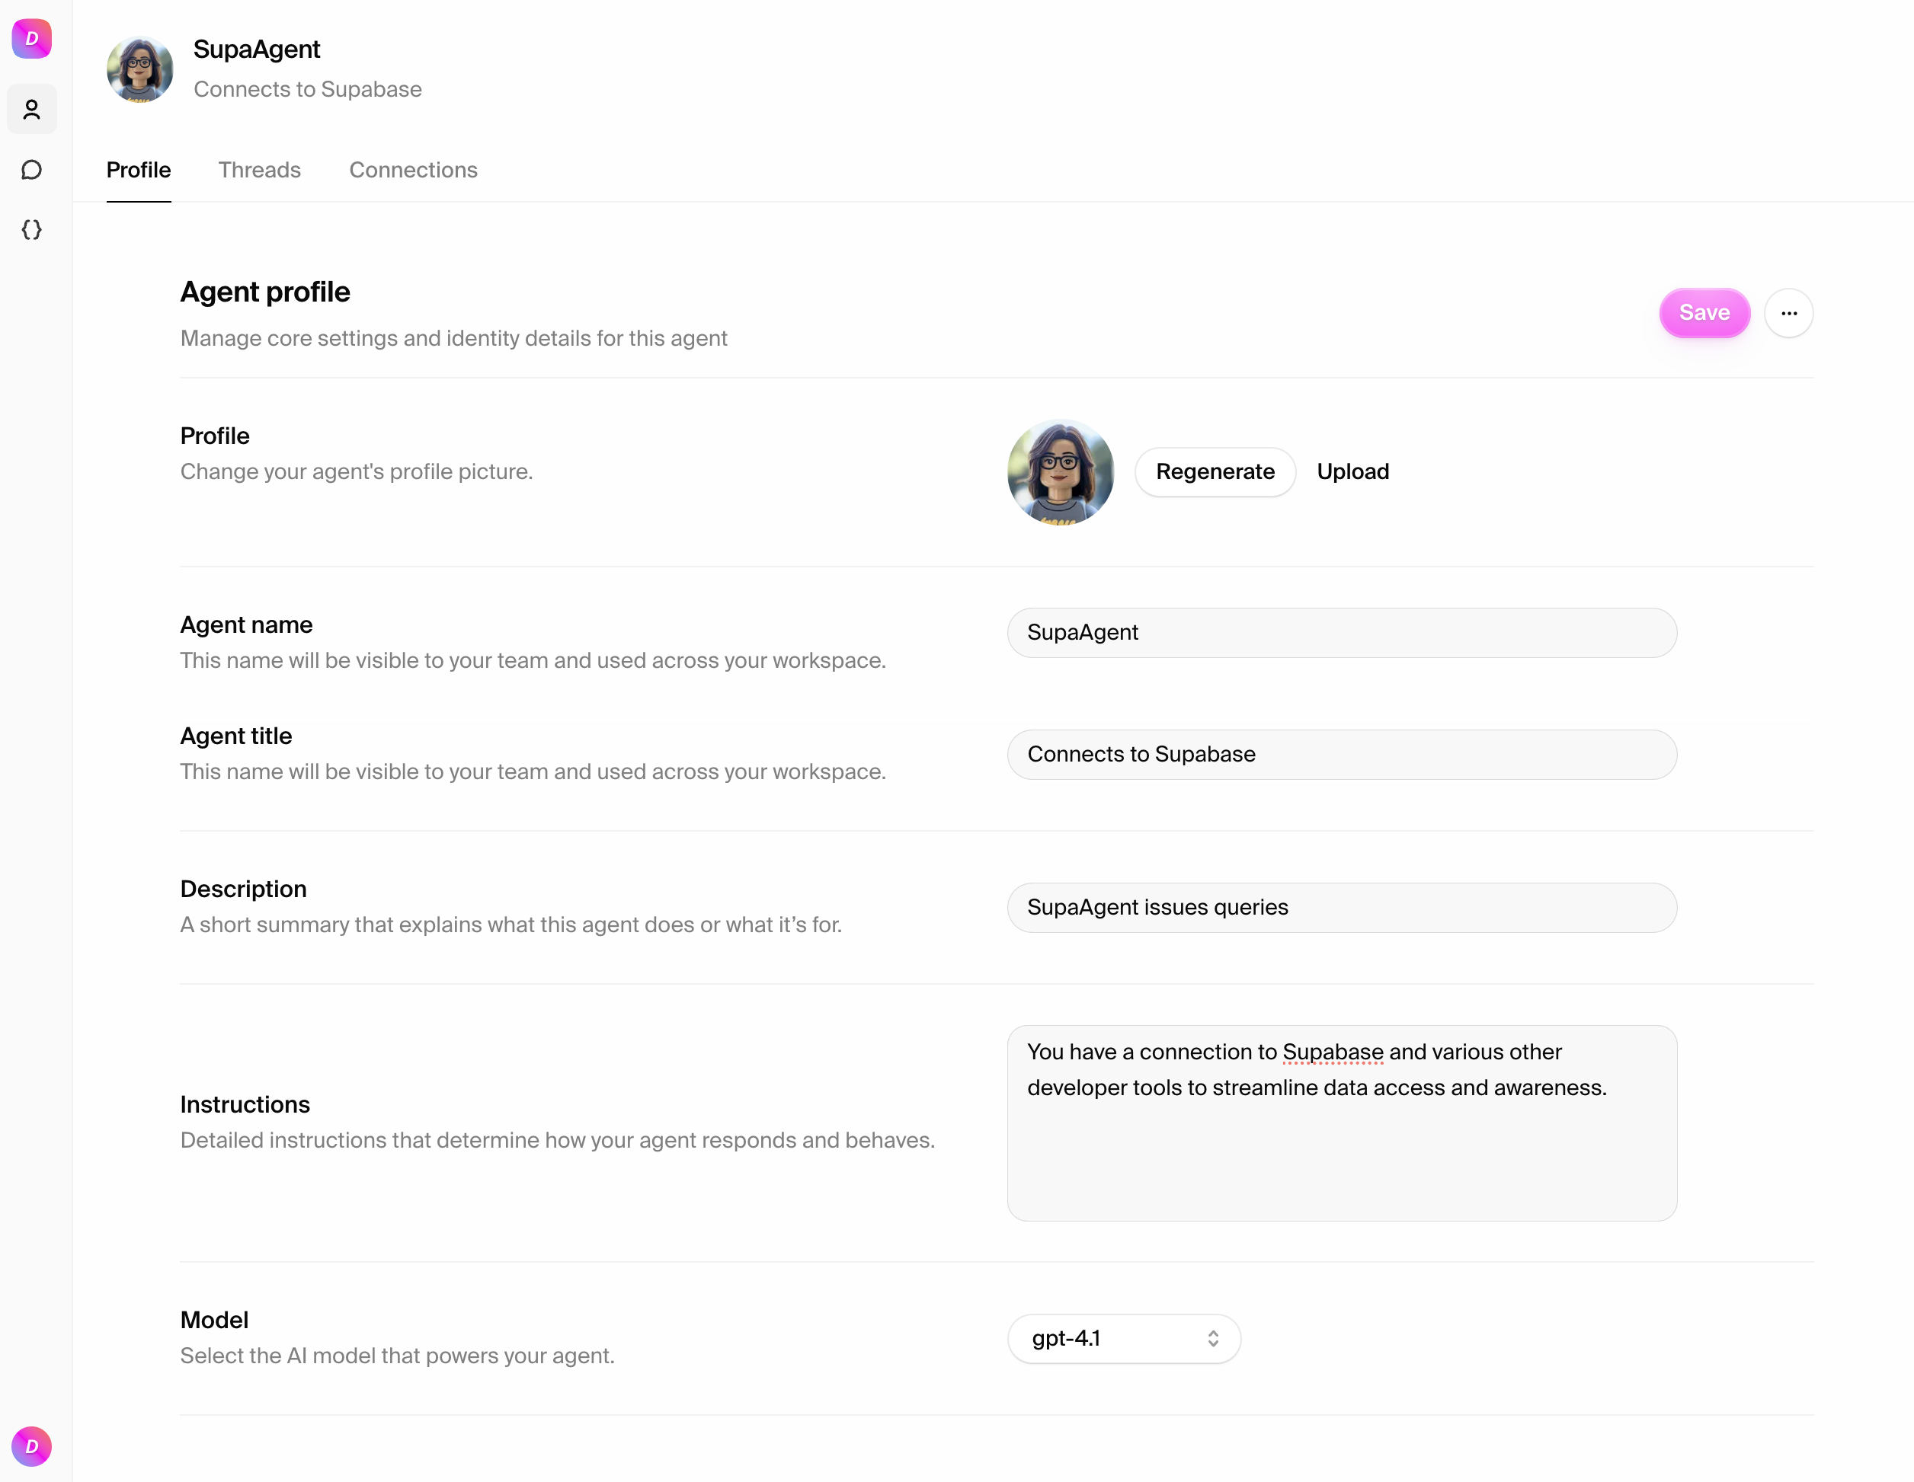This screenshot has width=1914, height=1482.
Task: Upload a new agent profile picture
Action: pos(1352,472)
